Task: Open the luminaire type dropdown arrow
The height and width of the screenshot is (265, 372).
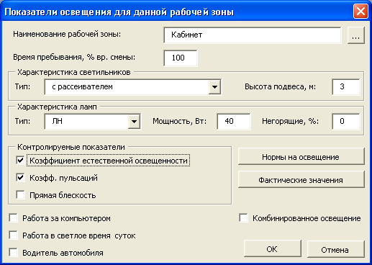Action: click(x=214, y=86)
